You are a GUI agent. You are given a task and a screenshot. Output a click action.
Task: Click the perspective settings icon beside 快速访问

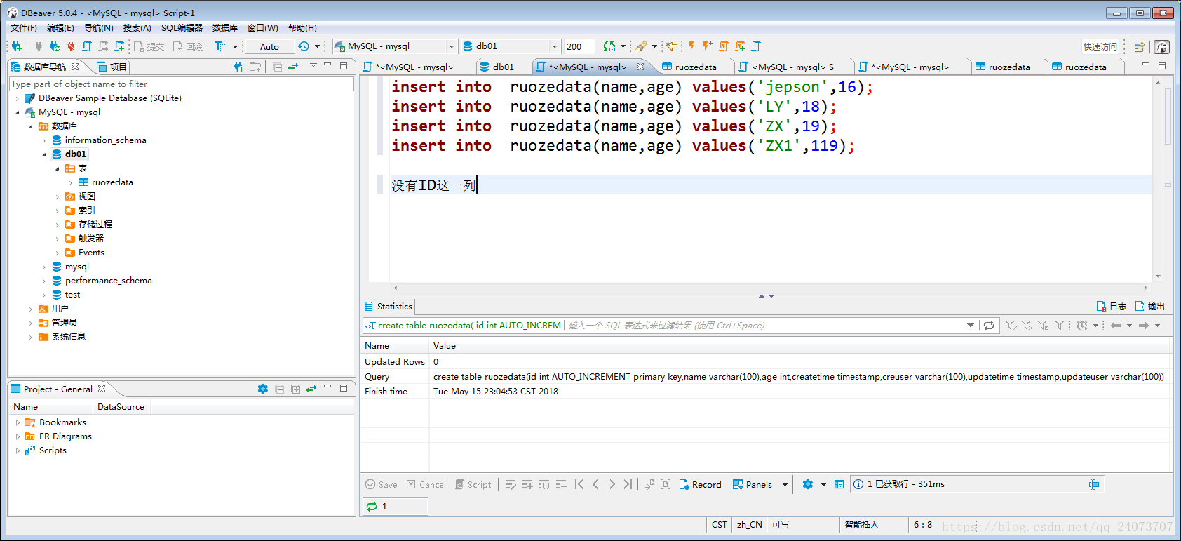pos(1139,47)
